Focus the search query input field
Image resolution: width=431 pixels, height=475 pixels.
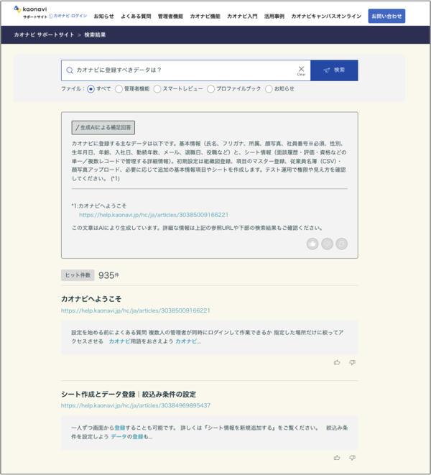click(185, 70)
